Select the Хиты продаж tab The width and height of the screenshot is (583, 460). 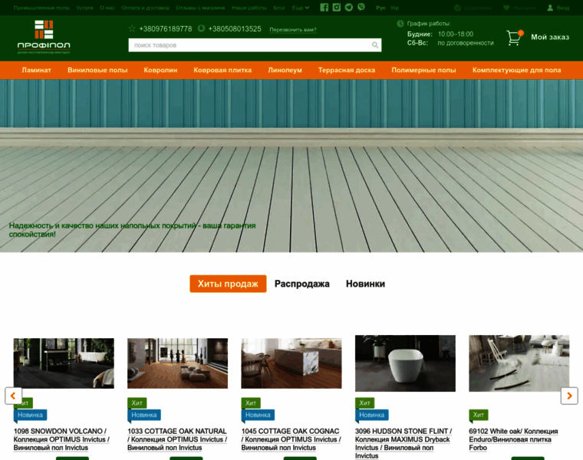(x=228, y=284)
